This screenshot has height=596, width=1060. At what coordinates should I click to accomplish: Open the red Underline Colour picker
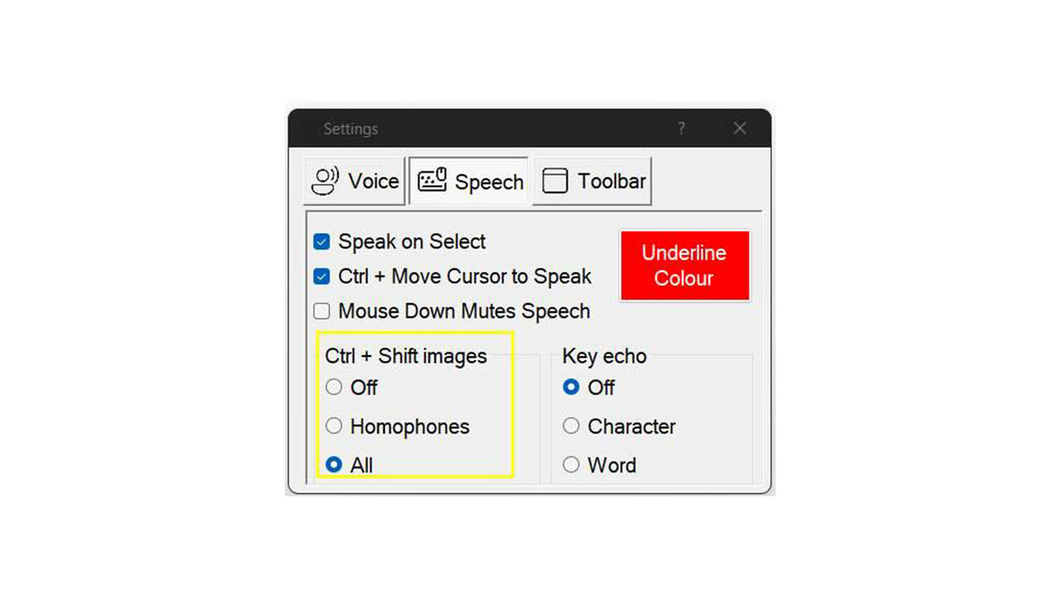click(x=685, y=266)
